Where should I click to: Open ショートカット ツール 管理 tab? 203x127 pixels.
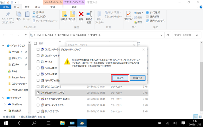click(x=53, y=7)
